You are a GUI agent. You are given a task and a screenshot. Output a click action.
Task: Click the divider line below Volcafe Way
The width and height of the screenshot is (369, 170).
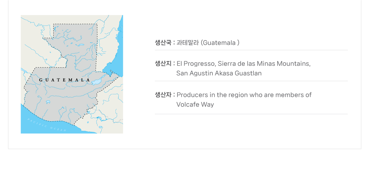[251, 114]
